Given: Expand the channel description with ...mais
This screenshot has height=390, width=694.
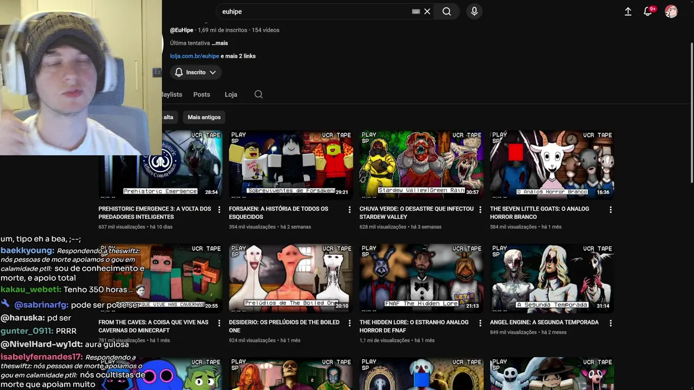Looking at the screenshot, I should 220,43.
